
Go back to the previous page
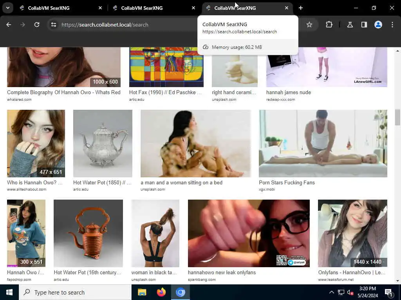[x=9, y=25]
